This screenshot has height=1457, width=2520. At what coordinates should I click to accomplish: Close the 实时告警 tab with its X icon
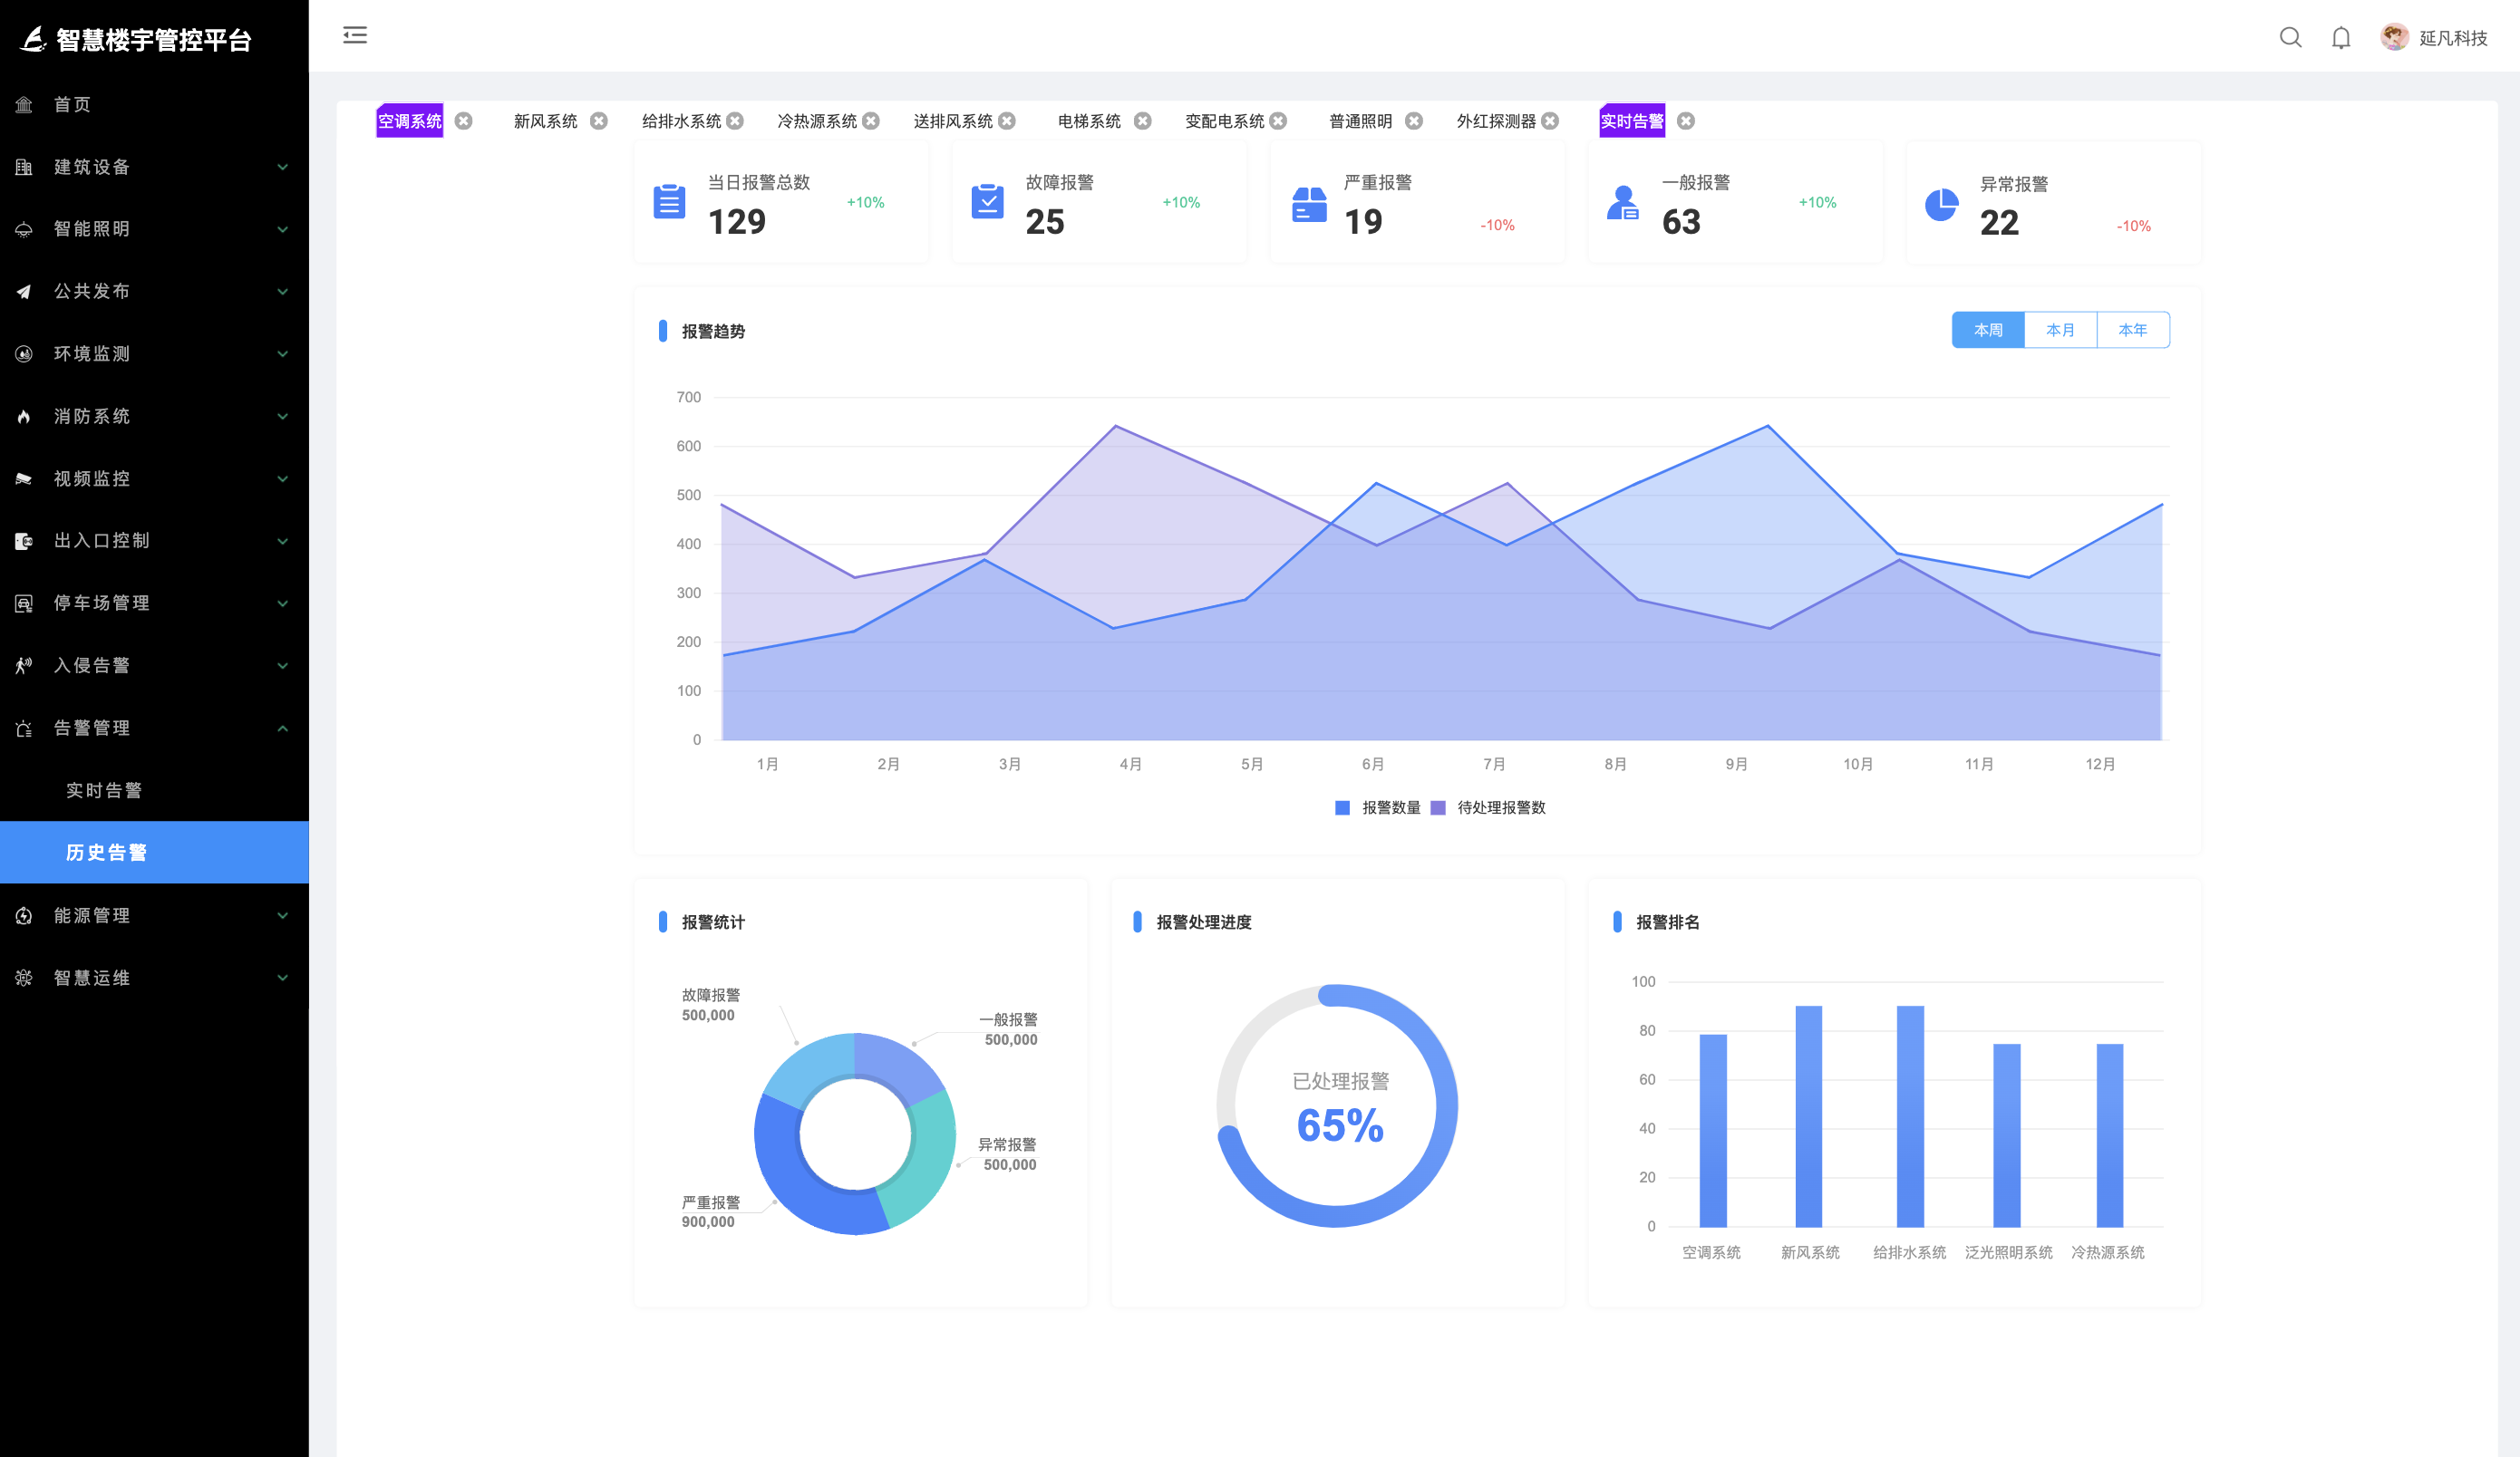pos(1685,121)
